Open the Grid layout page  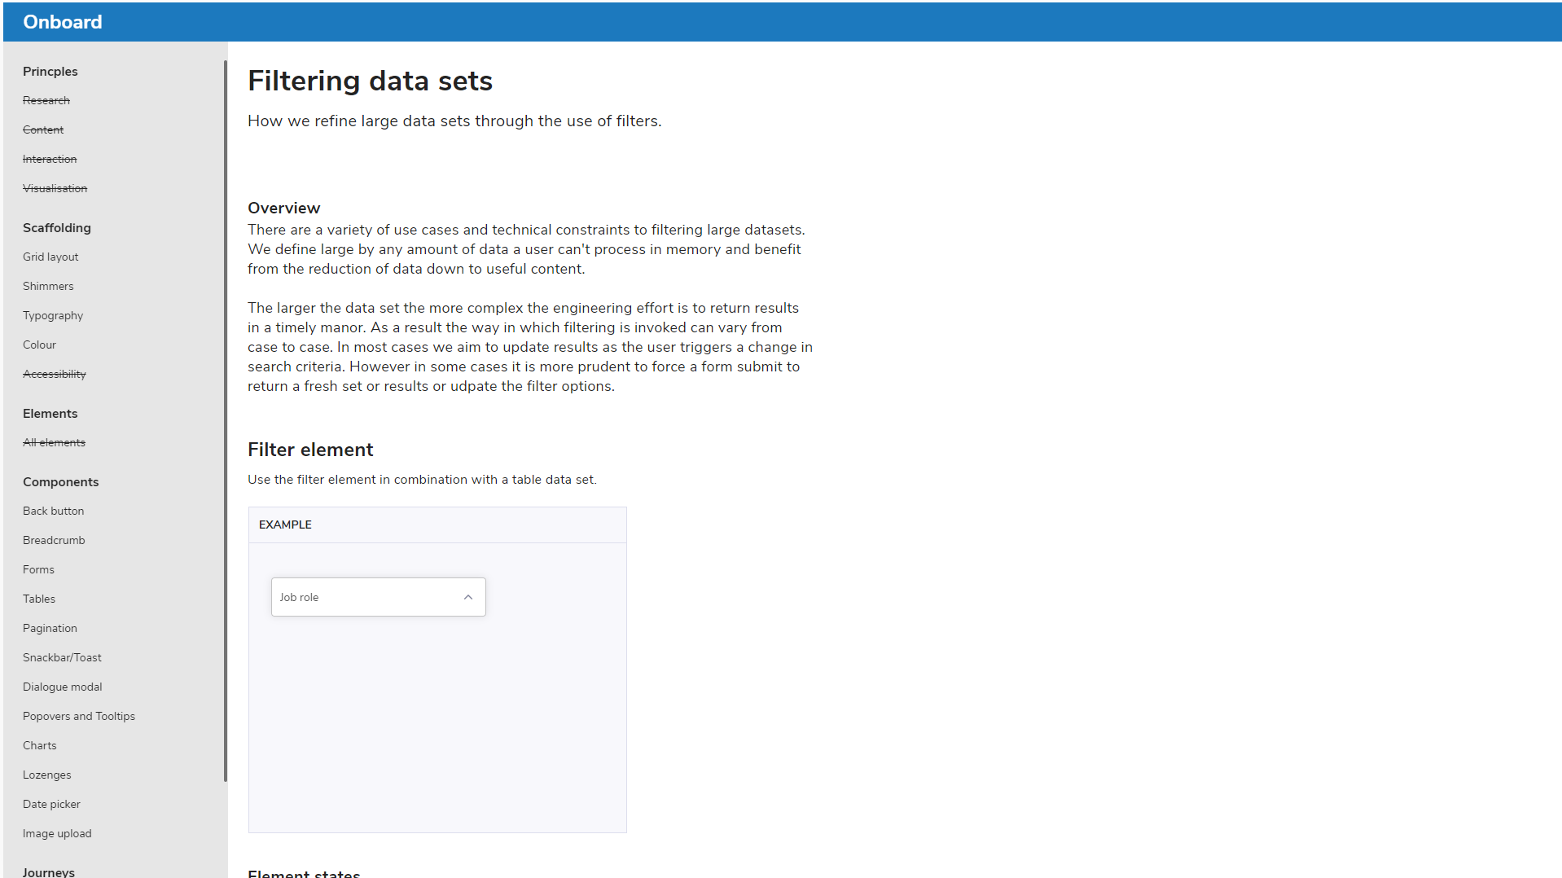pyautogui.click(x=50, y=257)
